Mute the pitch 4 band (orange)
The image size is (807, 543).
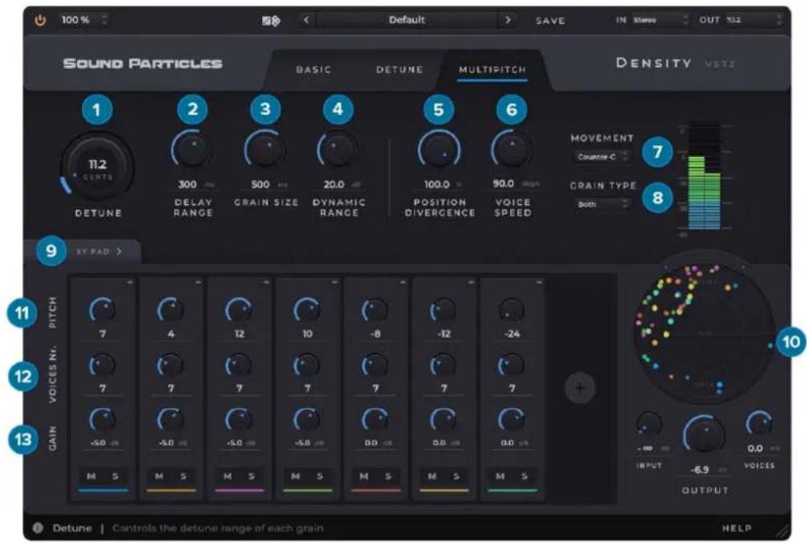pyautogui.click(x=159, y=476)
